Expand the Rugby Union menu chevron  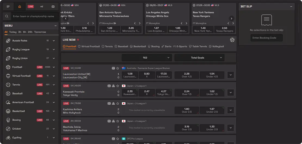pos(54,58)
